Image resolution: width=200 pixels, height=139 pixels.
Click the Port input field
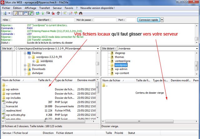click(x=131, y=20)
